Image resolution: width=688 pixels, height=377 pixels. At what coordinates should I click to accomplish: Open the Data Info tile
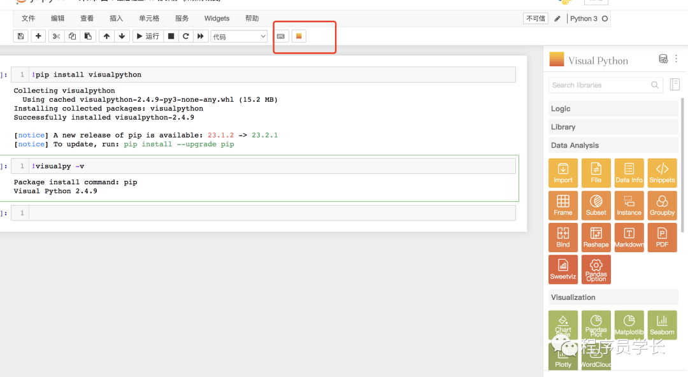(629, 173)
